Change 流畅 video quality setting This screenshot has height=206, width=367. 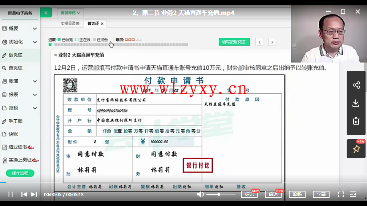point(297,194)
